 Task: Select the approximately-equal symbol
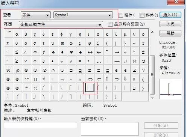pos(90,61)
